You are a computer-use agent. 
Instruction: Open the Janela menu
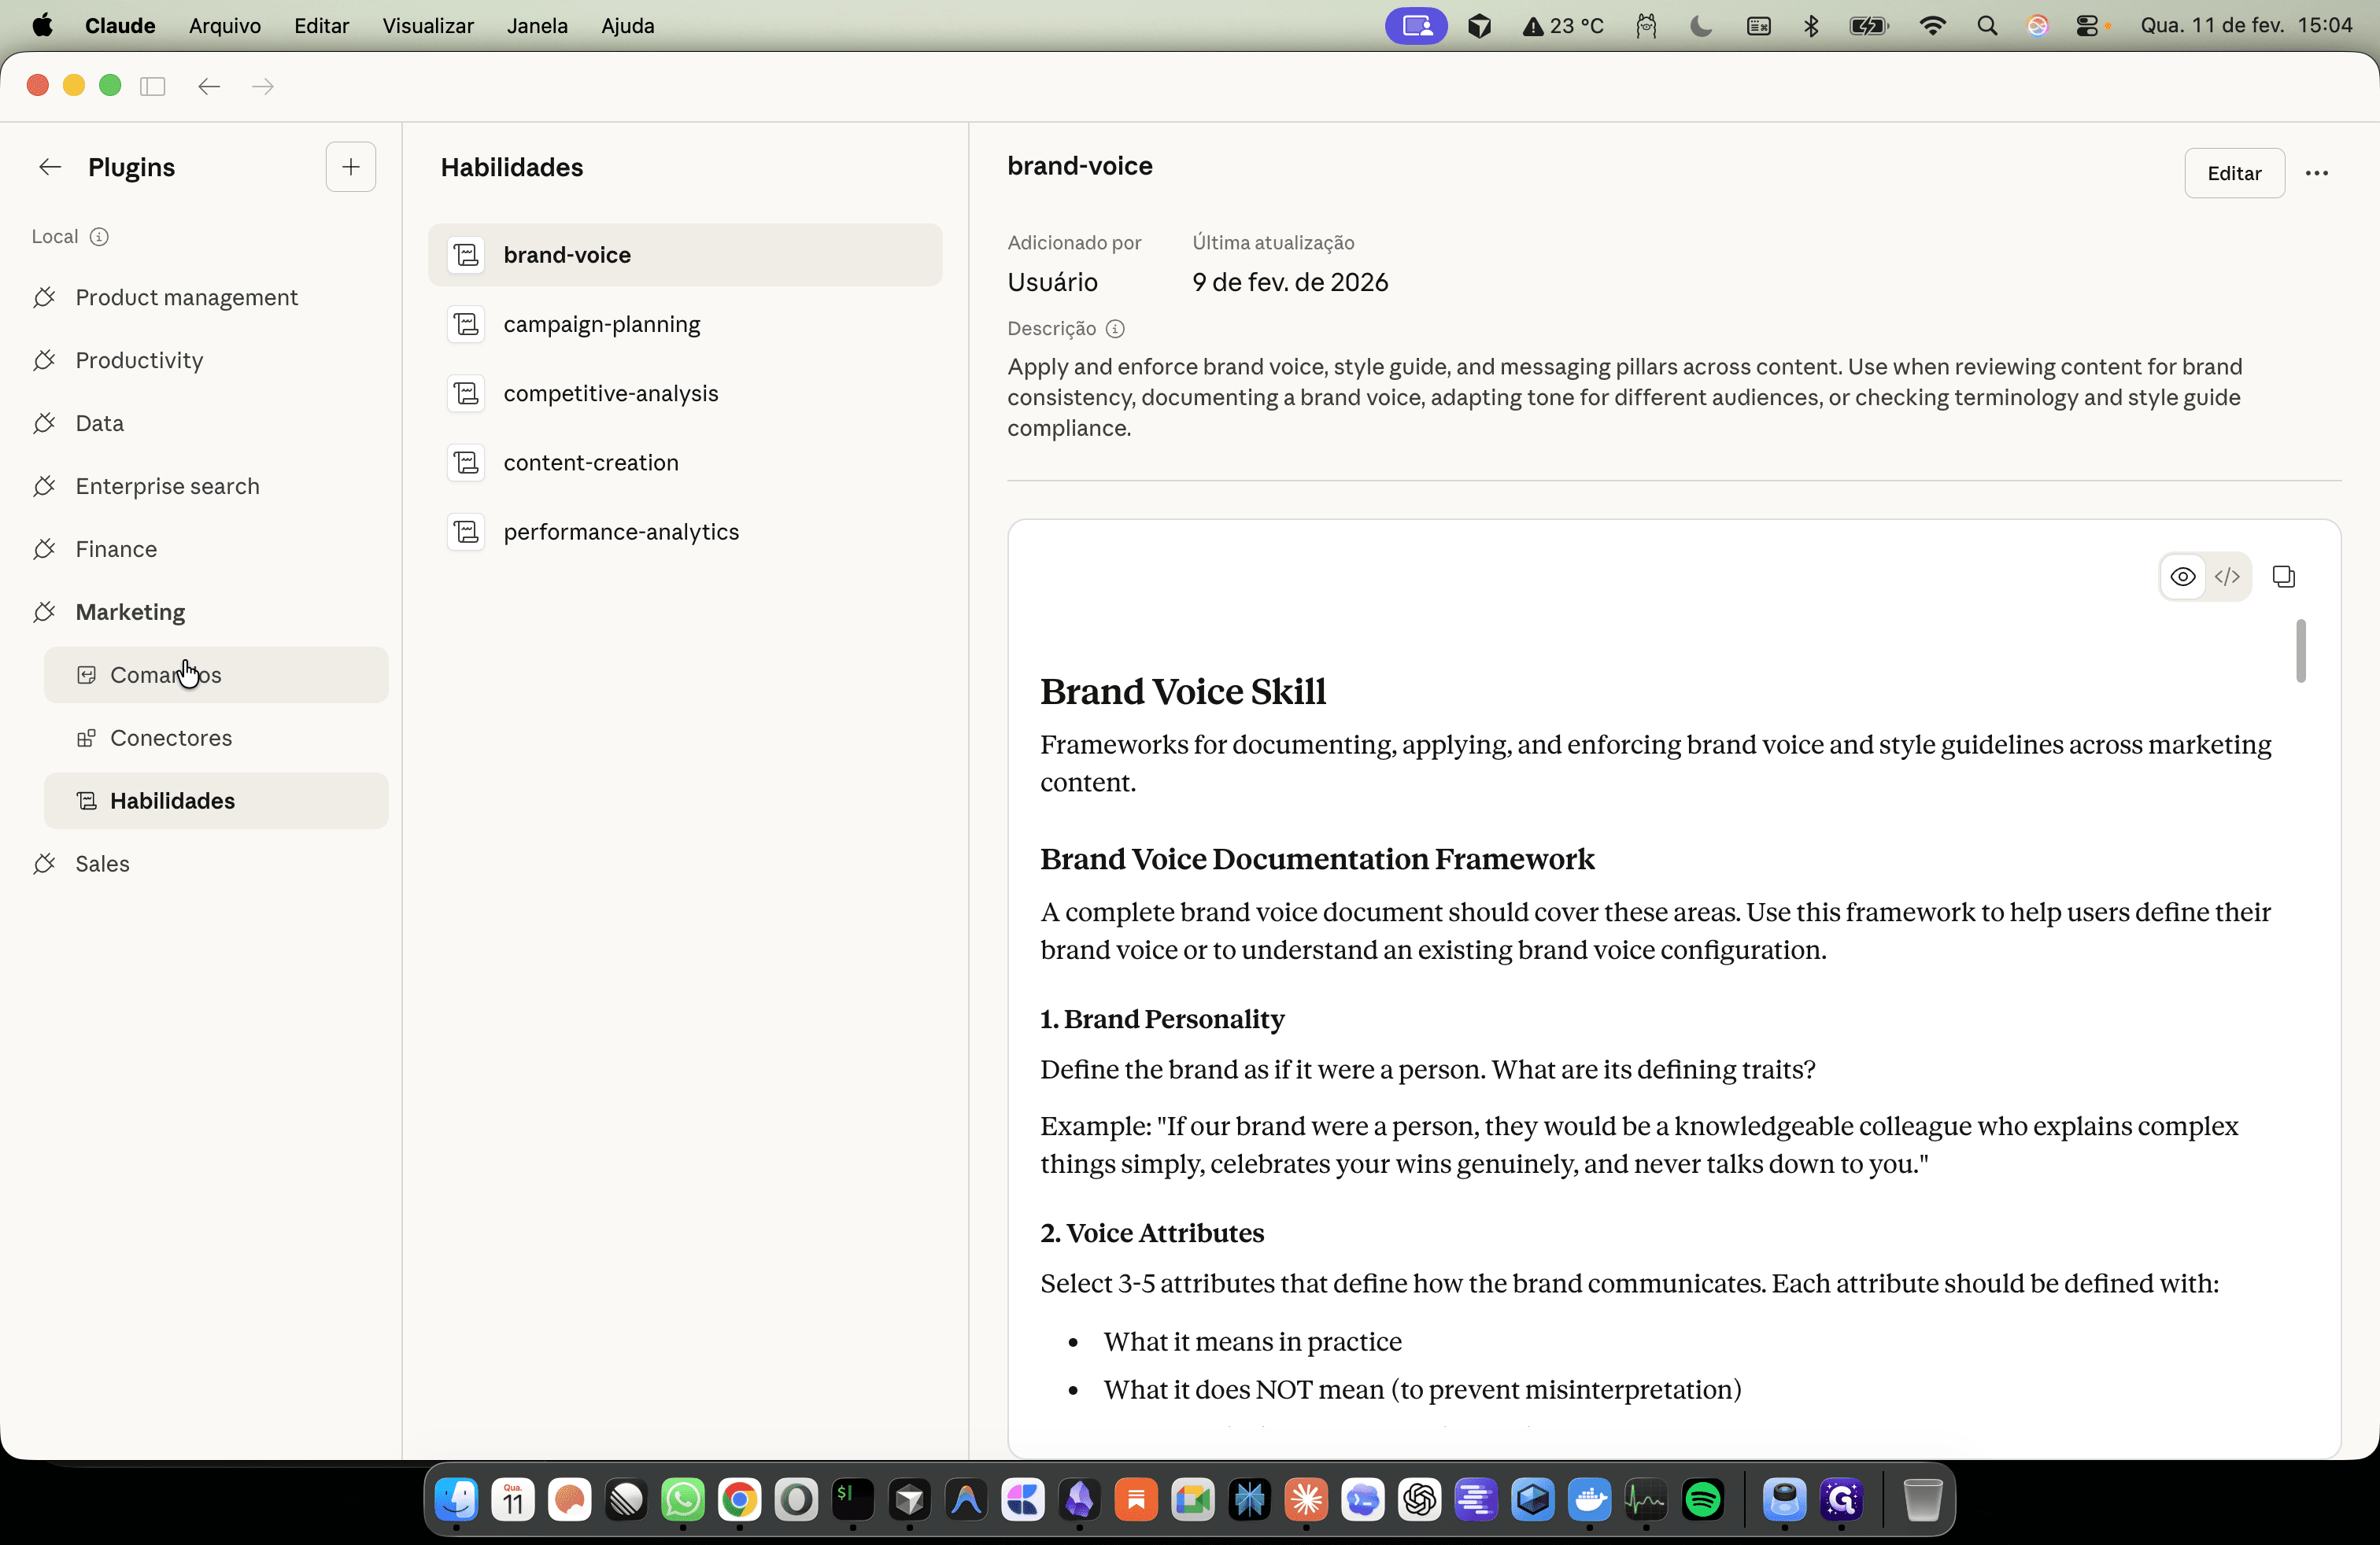point(537,26)
